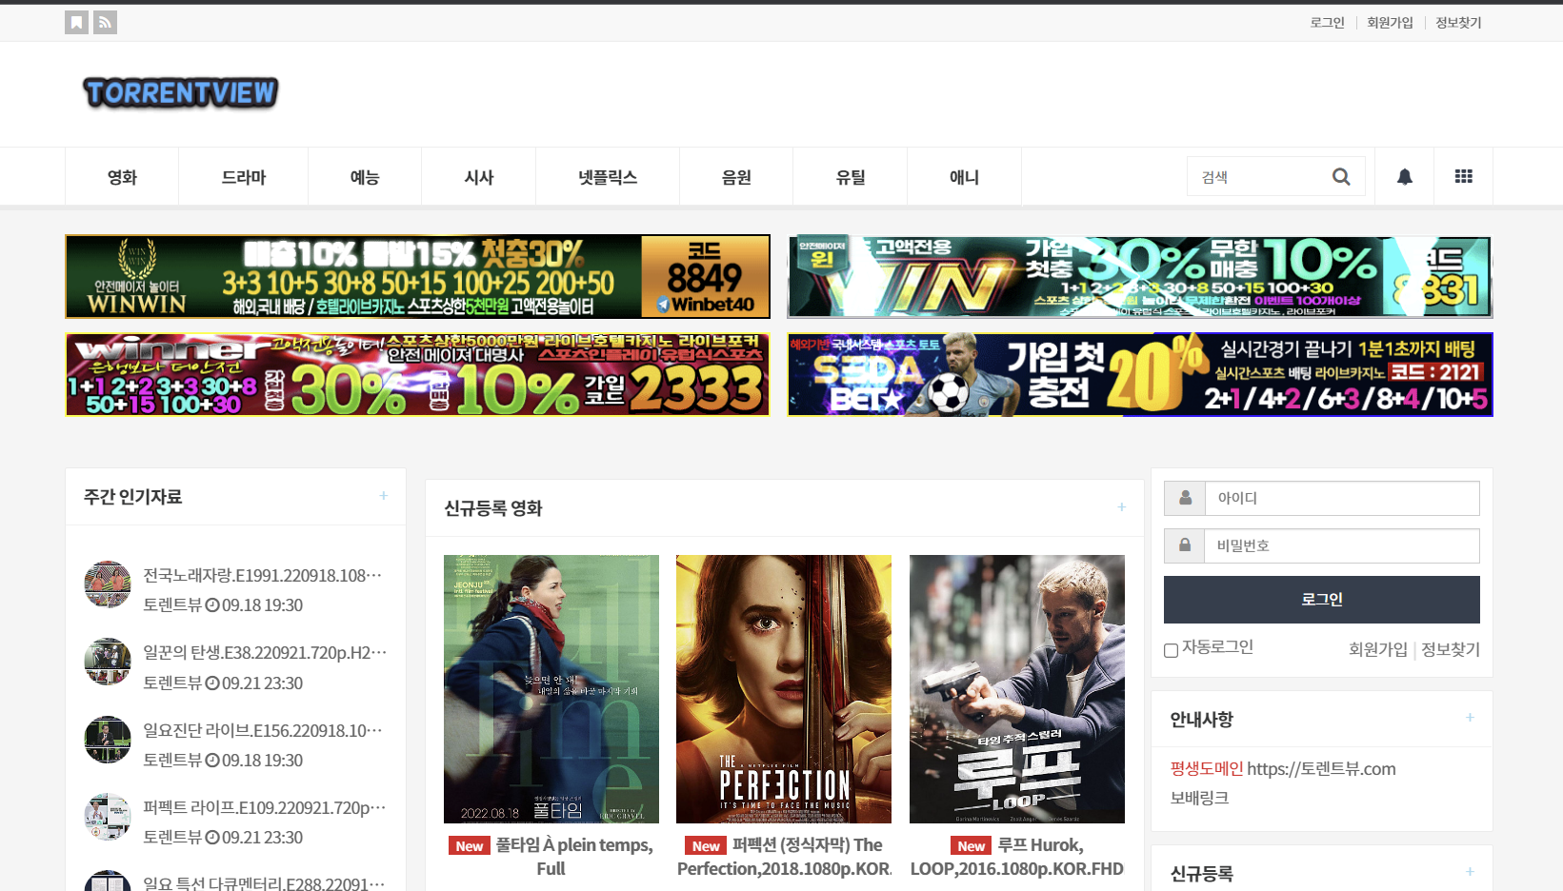This screenshot has height=891, width=1563.
Task: Click the WIN 30% banner ad
Action: tap(1139, 276)
